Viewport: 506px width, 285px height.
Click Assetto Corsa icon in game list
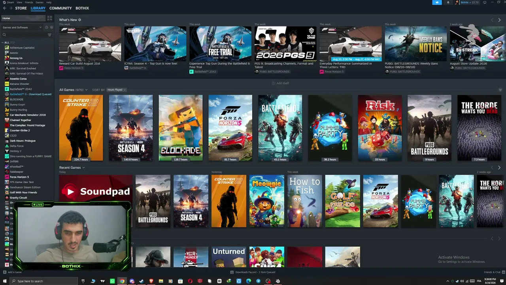coord(7,79)
